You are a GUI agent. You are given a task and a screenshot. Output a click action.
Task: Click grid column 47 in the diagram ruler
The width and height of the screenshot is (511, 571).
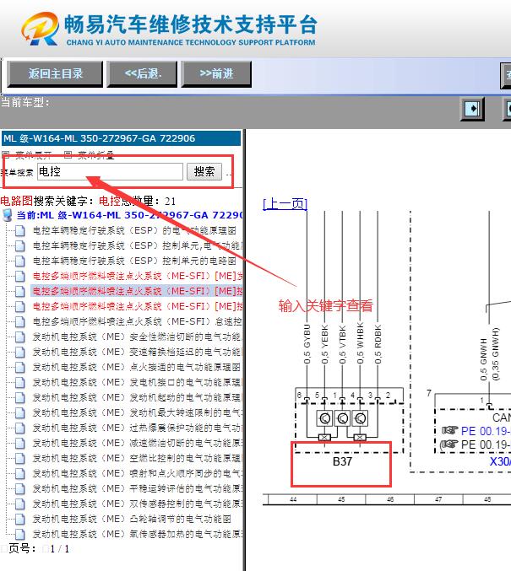[438, 499]
